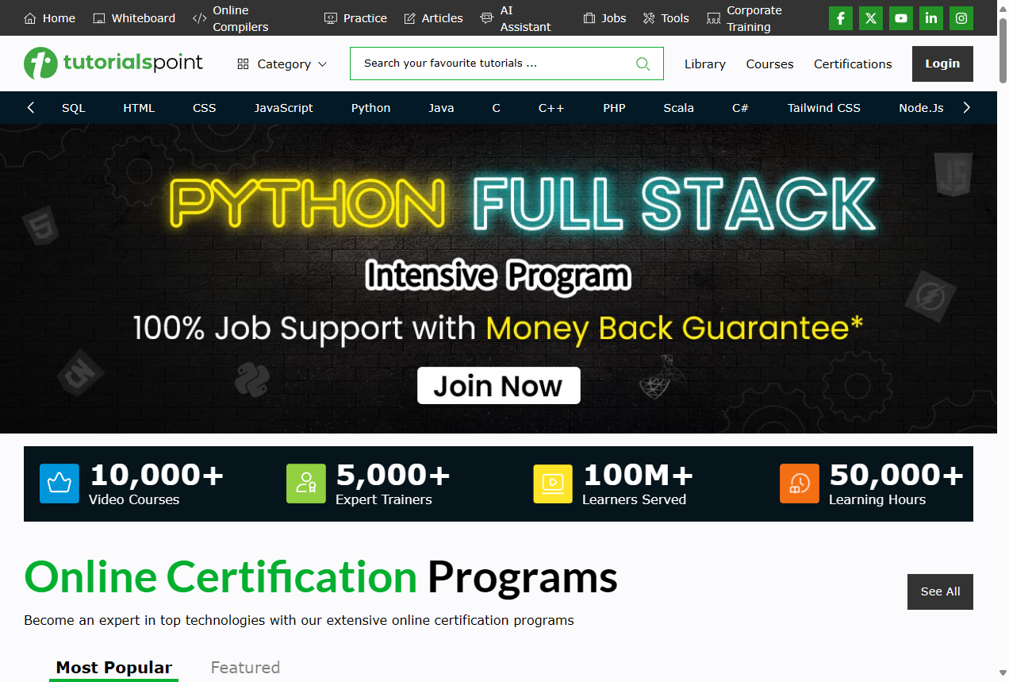Select the Most Popular tab
The image size is (1009, 682).
coord(113,667)
